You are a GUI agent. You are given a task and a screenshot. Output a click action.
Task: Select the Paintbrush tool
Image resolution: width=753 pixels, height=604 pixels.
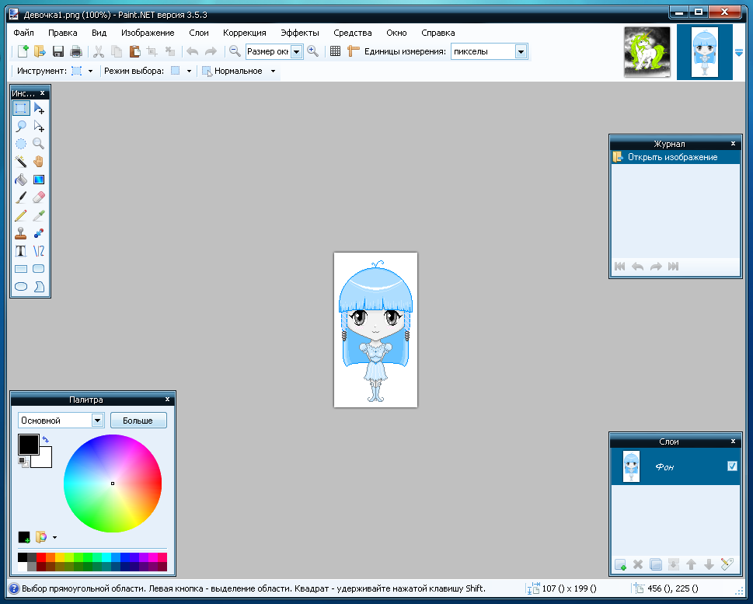pyautogui.click(x=21, y=197)
